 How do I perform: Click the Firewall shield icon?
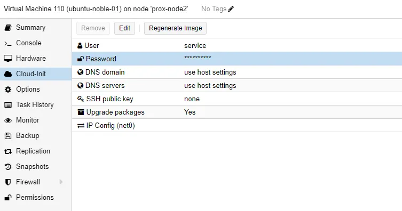(x=8, y=182)
